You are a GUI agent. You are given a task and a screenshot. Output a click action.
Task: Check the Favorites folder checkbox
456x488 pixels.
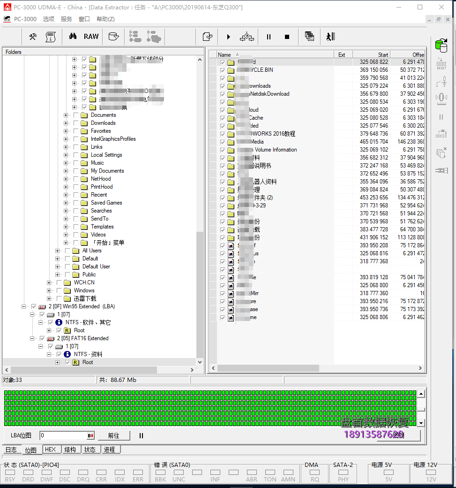coord(76,131)
